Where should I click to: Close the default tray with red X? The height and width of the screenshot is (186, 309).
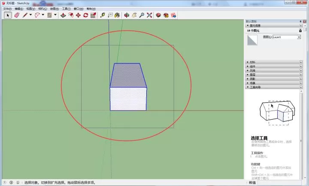point(305,21)
